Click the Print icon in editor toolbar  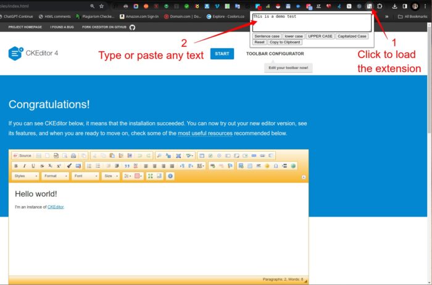click(x=73, y=155)
